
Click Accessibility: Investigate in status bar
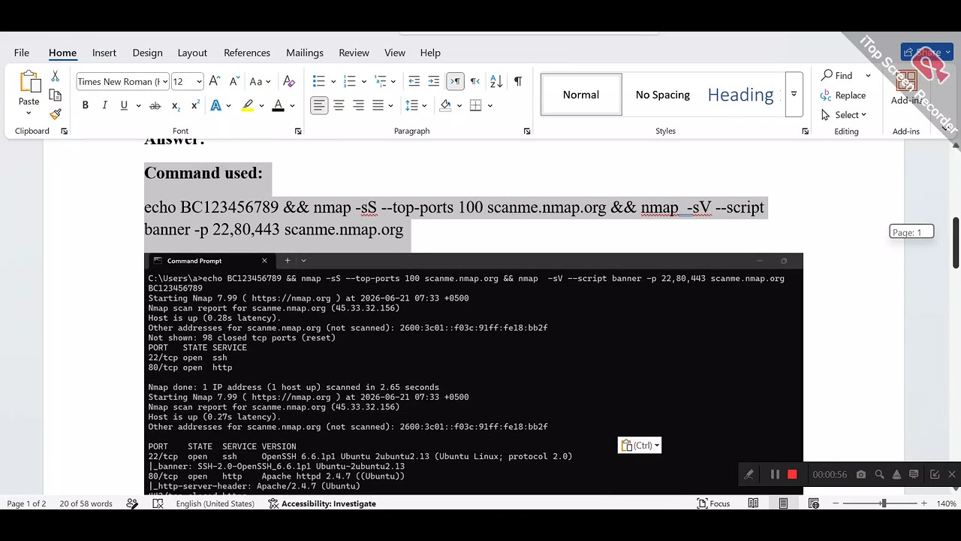321,503
